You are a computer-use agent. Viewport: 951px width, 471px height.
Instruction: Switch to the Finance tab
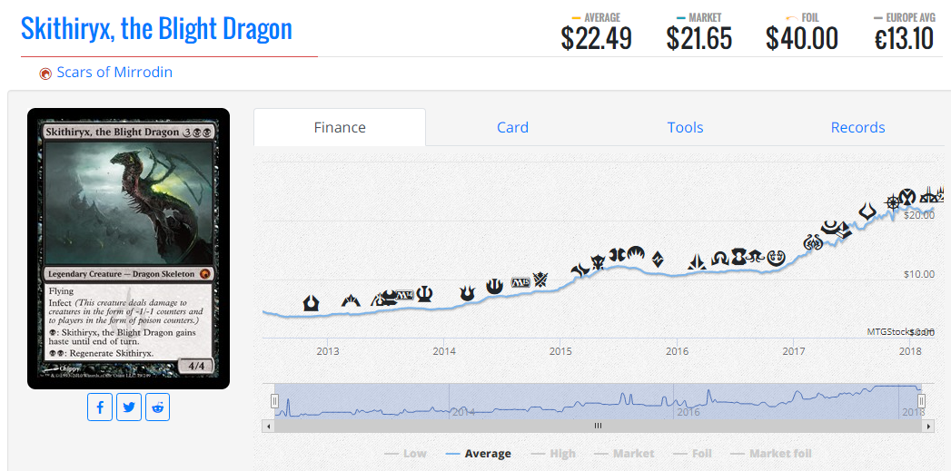[340, 127]
